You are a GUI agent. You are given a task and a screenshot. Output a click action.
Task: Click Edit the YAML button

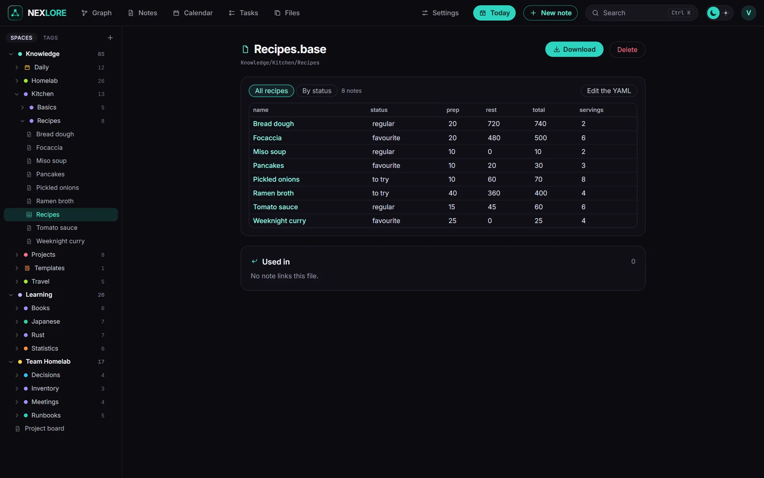609,91
